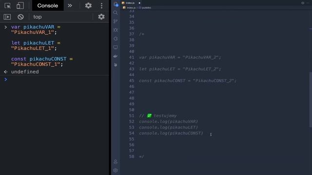Clear the console output
312x175 pixels.
[20, 17]
